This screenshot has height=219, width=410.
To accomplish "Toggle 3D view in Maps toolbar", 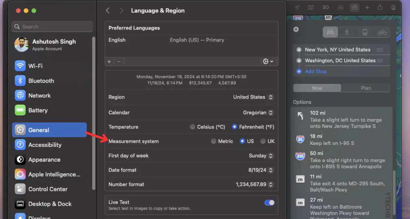I will point(325,7).
